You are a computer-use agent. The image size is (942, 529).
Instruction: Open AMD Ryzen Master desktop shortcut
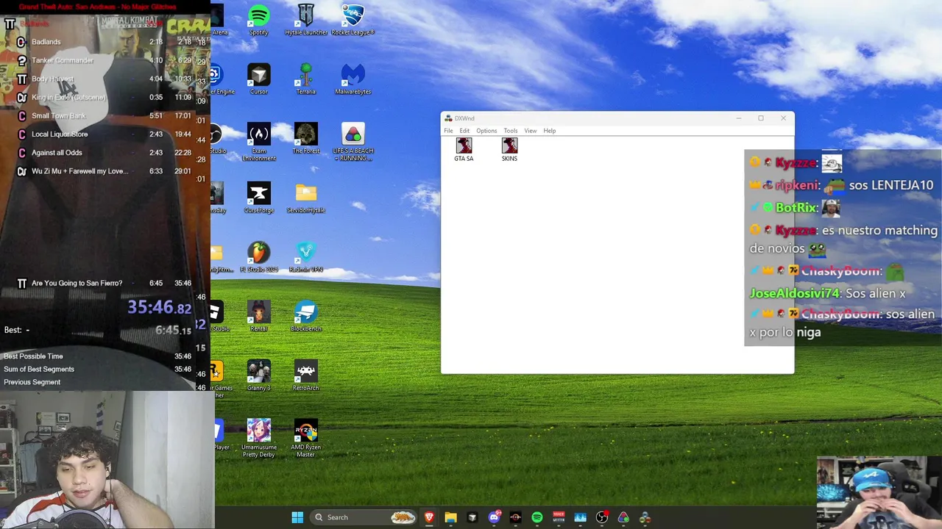click(305, 439)
